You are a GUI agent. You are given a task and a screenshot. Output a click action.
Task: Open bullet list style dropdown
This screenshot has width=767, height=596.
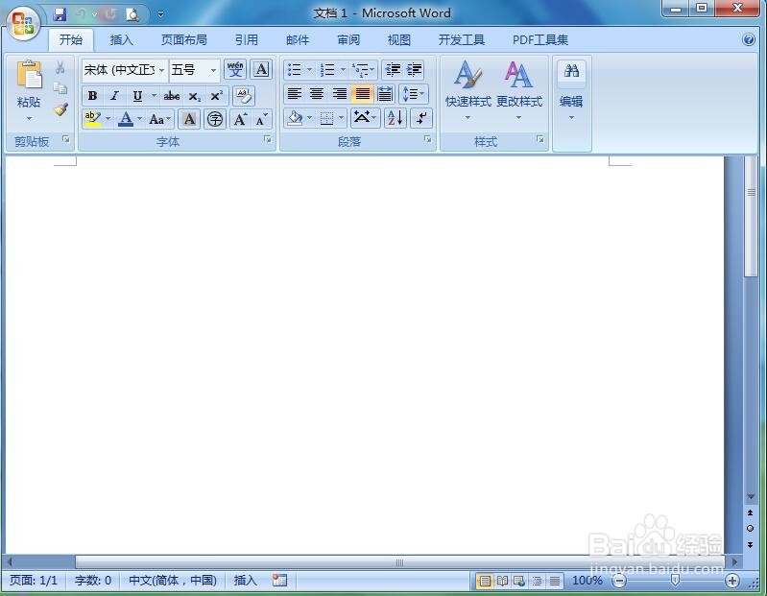click(x=309, y=70)
